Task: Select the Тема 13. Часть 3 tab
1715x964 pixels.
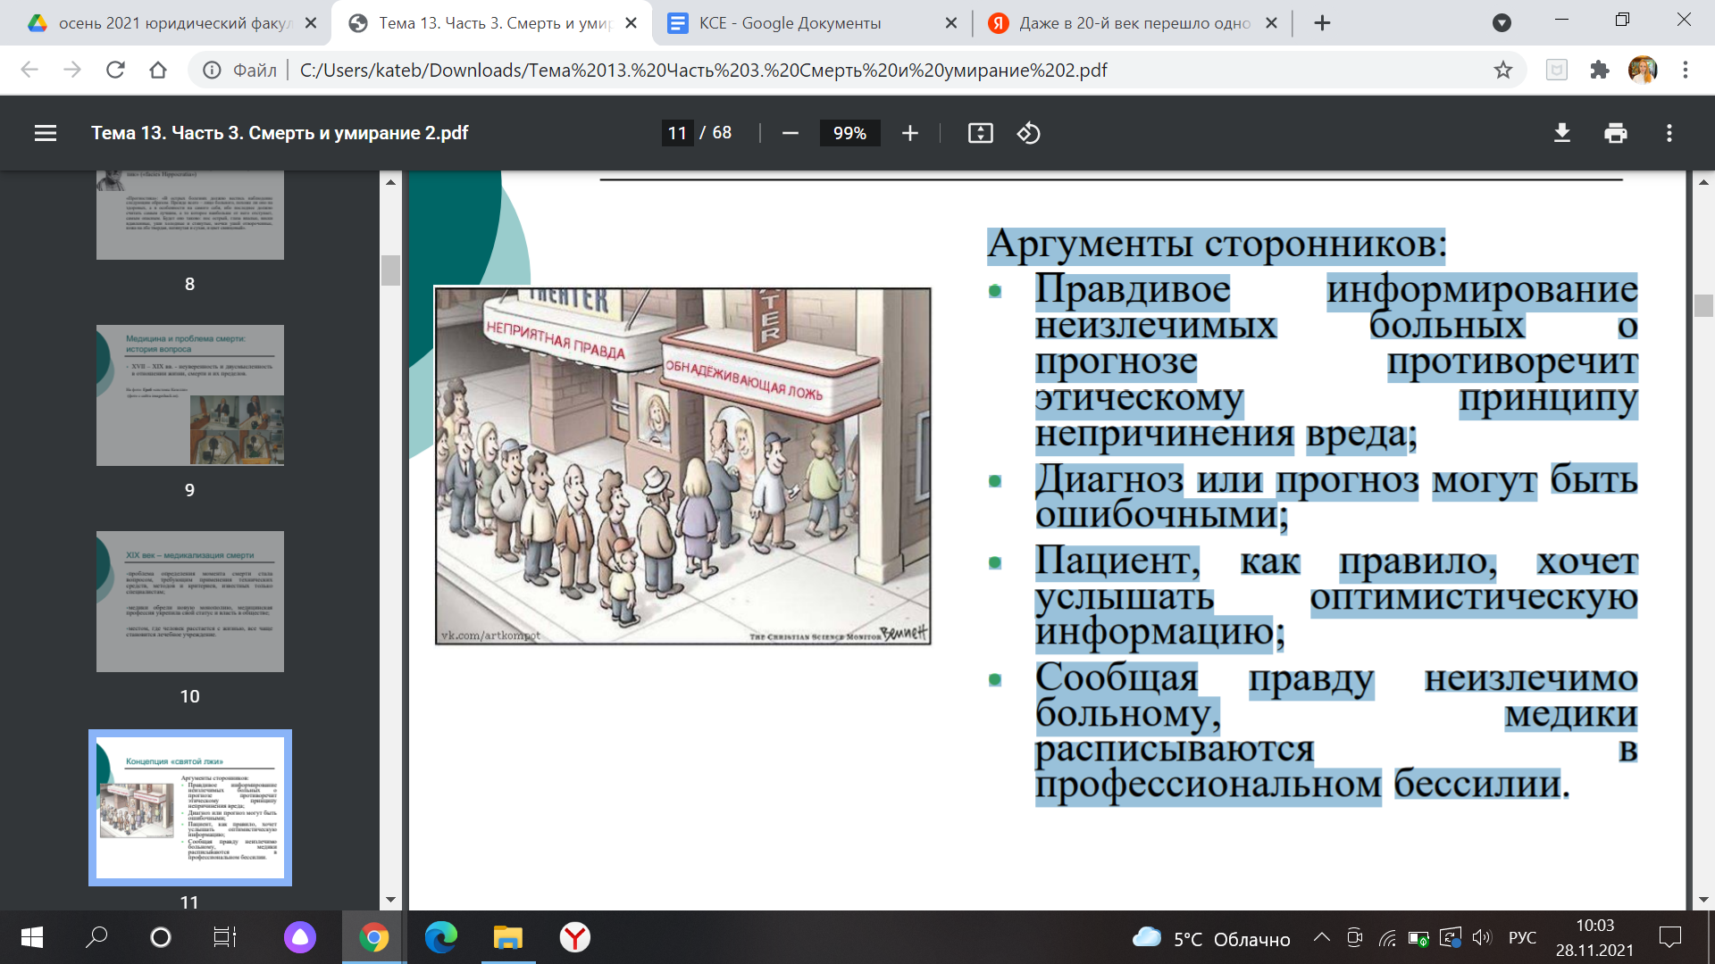Action: pos(489,23)
